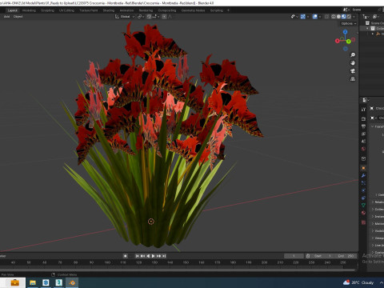Click the blue Z axis on navigation gizmo
The width and height of the screenshot is (384, 288).
click(345, 32)
